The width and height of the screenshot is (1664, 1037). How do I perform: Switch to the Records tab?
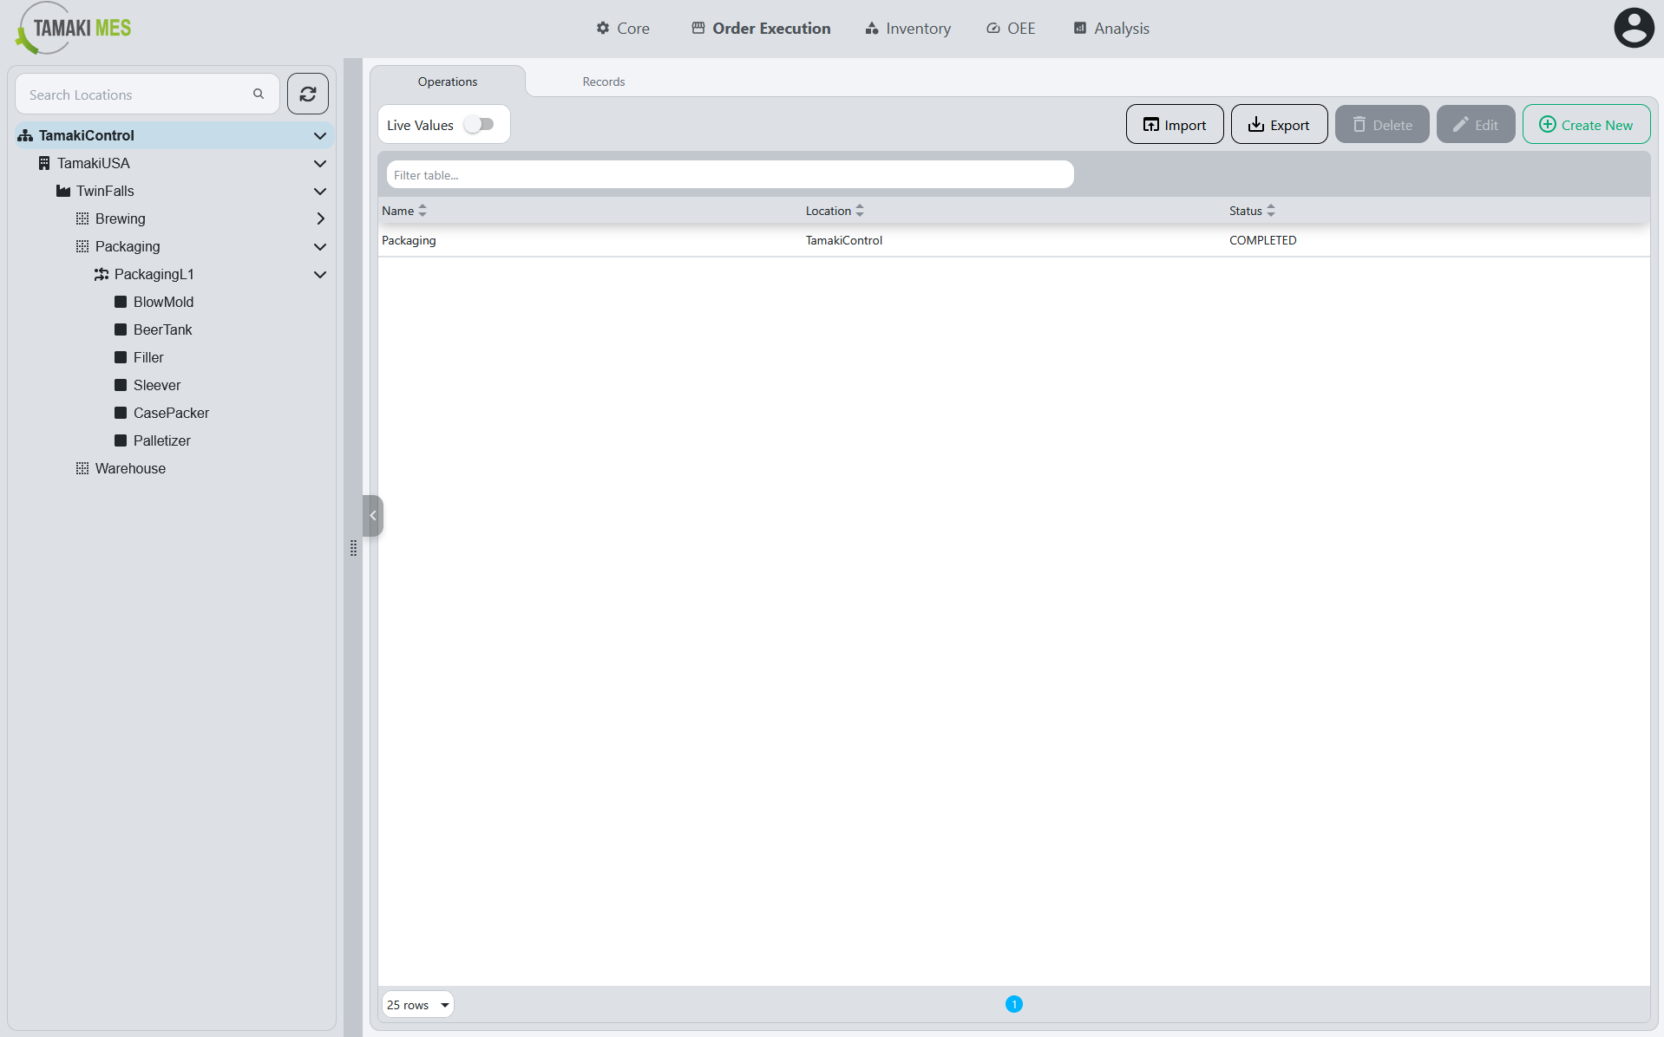(604, 82)
